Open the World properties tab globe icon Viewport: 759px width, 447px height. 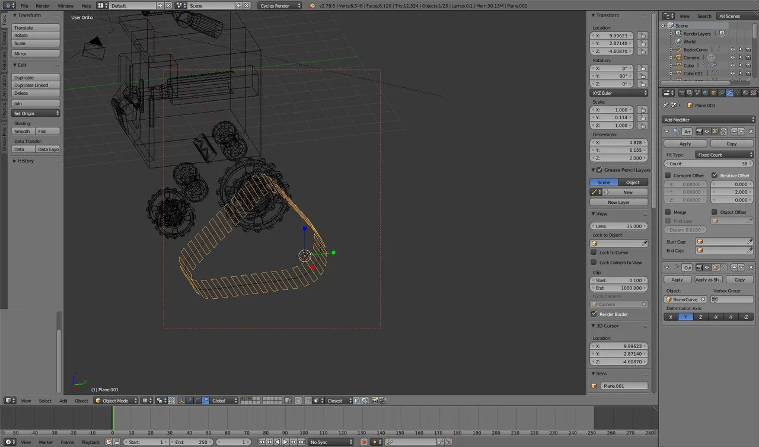pos(706,92)
